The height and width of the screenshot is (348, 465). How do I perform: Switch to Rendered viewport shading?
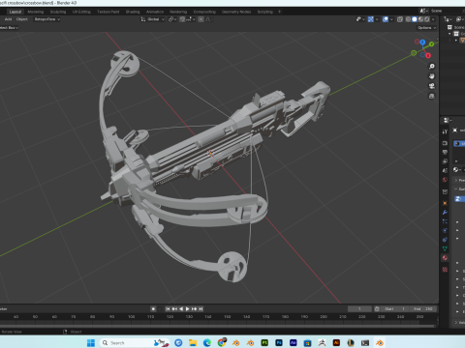pos(427,19)
